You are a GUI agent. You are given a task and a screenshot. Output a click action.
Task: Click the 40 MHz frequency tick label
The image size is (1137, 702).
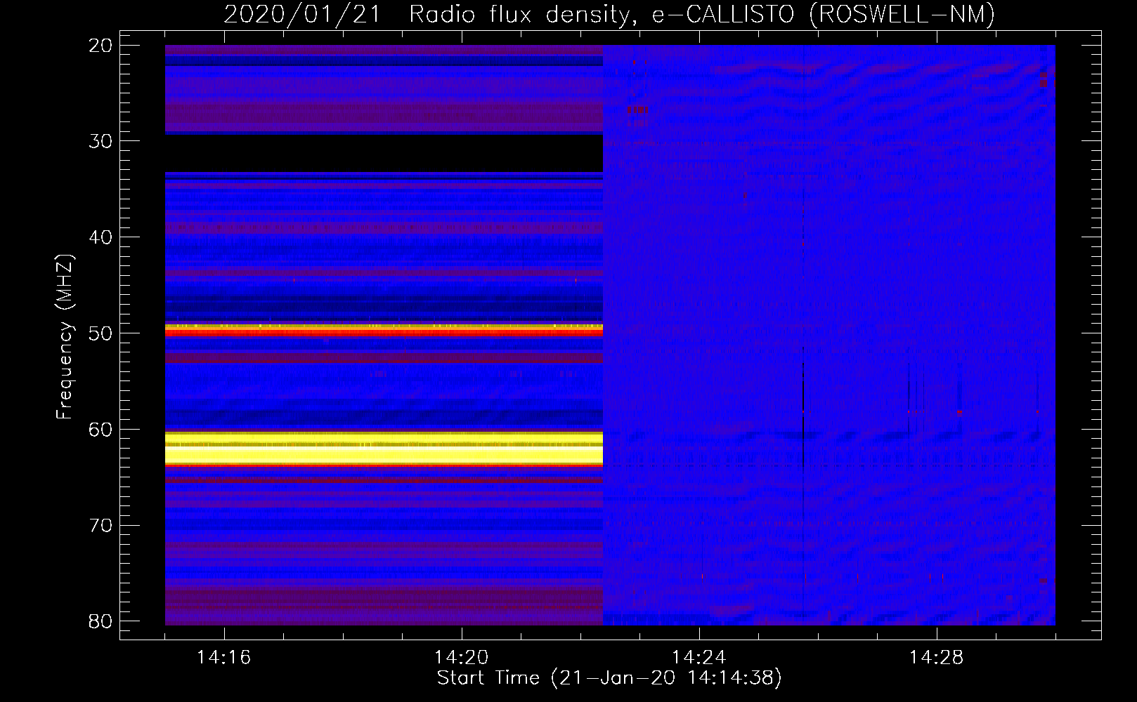[x=101, y=237]
